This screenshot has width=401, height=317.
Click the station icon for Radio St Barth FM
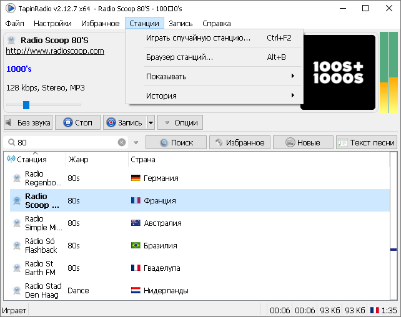[x=17, y=268]
